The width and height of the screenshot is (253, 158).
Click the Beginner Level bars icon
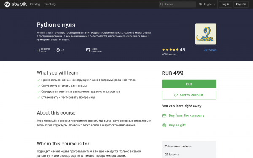click(38, 50)
